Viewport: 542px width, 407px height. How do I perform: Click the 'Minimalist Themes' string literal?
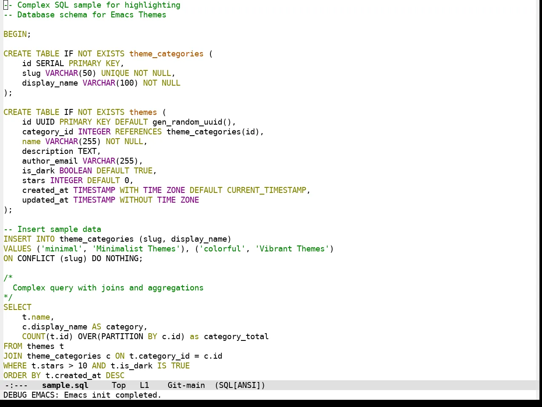136,249
